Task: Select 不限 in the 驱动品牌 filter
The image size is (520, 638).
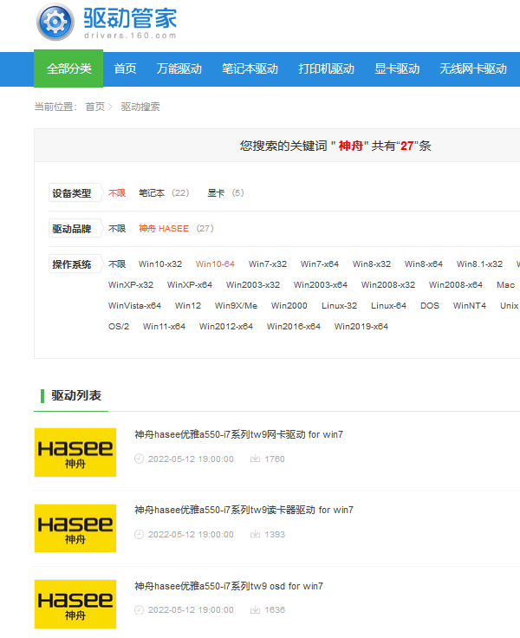Action: [x=117, y=228]
